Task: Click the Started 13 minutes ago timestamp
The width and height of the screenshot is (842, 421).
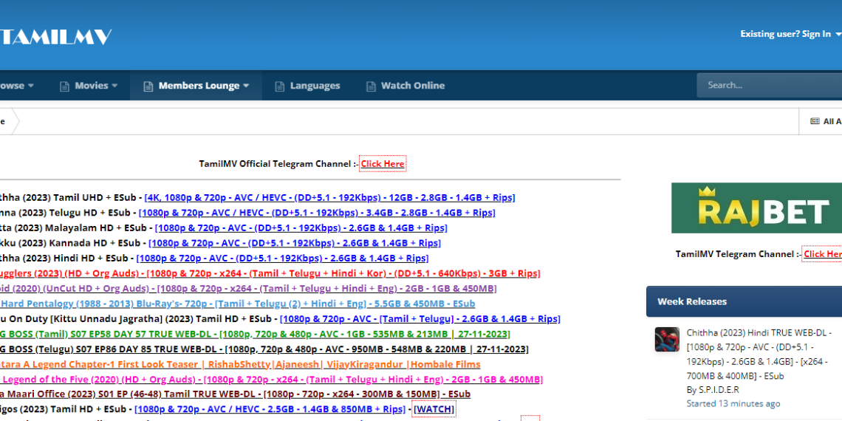Action: pos(733,403)
